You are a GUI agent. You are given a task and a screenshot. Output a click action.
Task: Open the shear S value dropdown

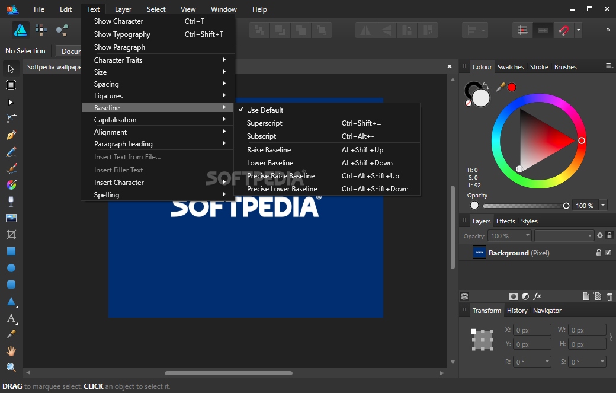[x=602, y=362]
